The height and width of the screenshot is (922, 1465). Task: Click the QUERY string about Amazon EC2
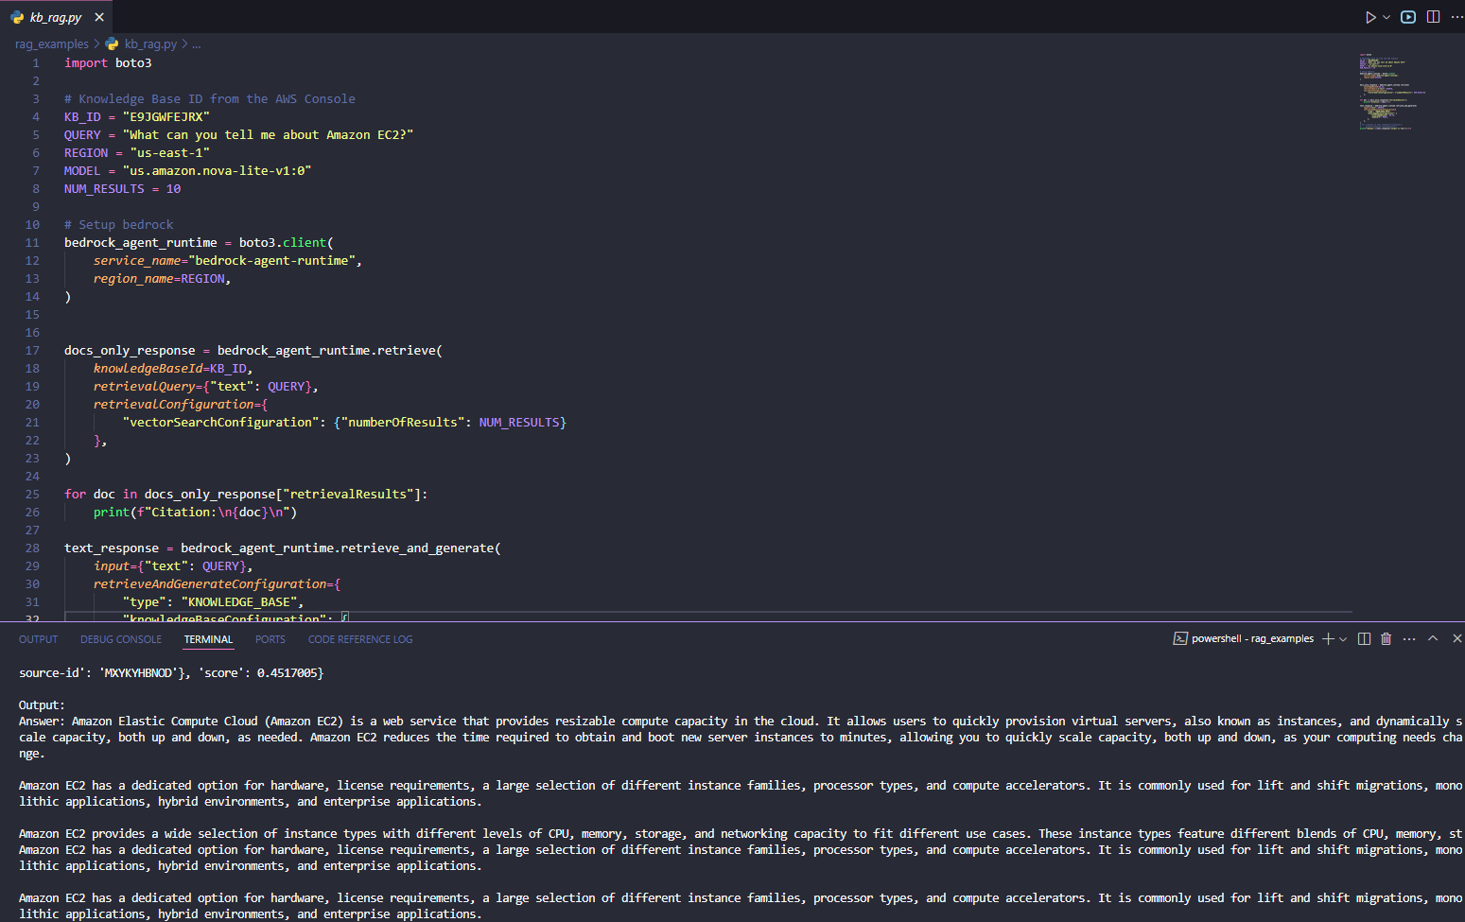coord(268,134)
